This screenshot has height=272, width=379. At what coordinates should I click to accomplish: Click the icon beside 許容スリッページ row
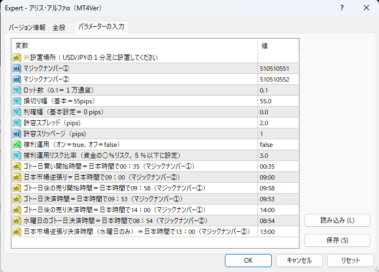click(x=17, y=134)
